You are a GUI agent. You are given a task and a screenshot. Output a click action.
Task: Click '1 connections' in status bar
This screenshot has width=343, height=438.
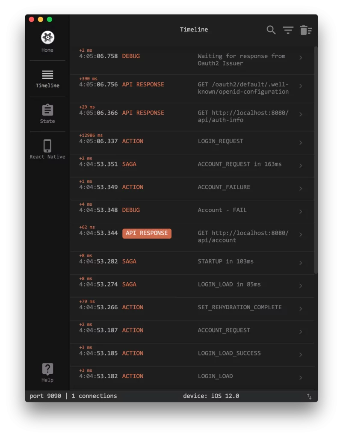tap(94, 396)
